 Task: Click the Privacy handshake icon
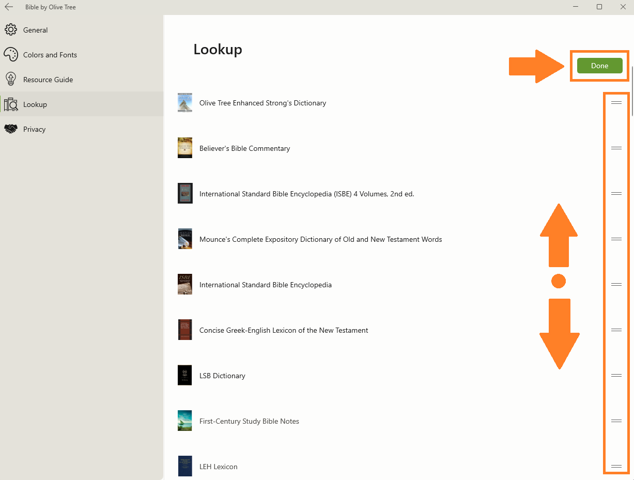click(x=11, y=129)
